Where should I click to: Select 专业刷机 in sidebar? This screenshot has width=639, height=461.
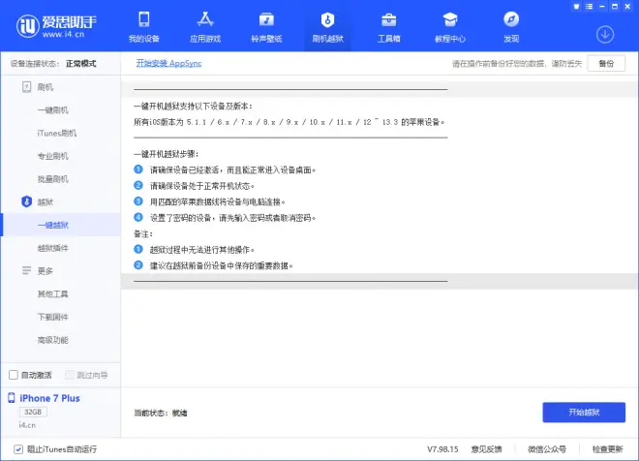[53, 156]
